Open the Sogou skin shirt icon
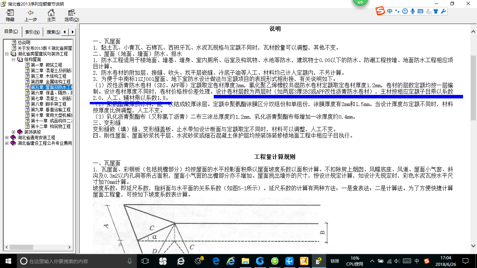The height and width of the screenshot is (268, 477). tap(436, 11)
